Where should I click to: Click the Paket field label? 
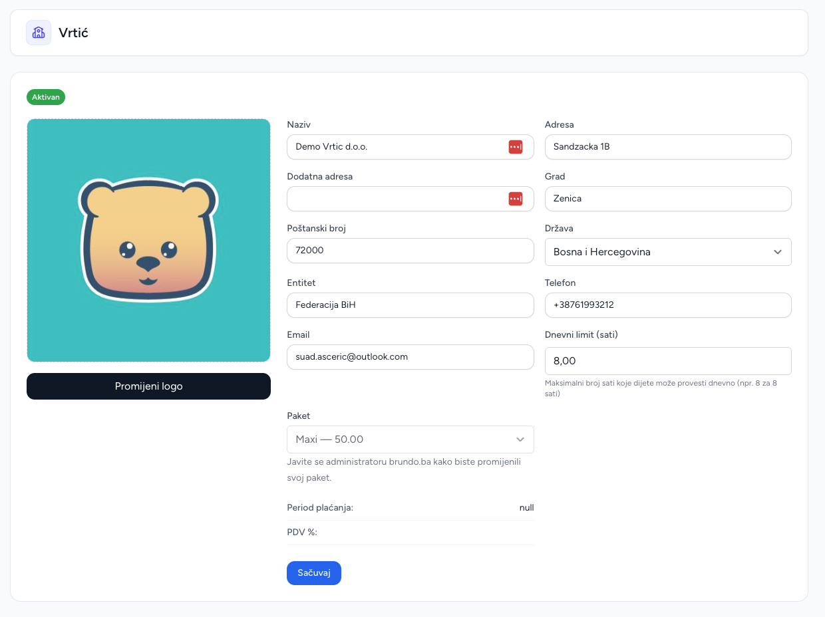[x=299, y=416]
